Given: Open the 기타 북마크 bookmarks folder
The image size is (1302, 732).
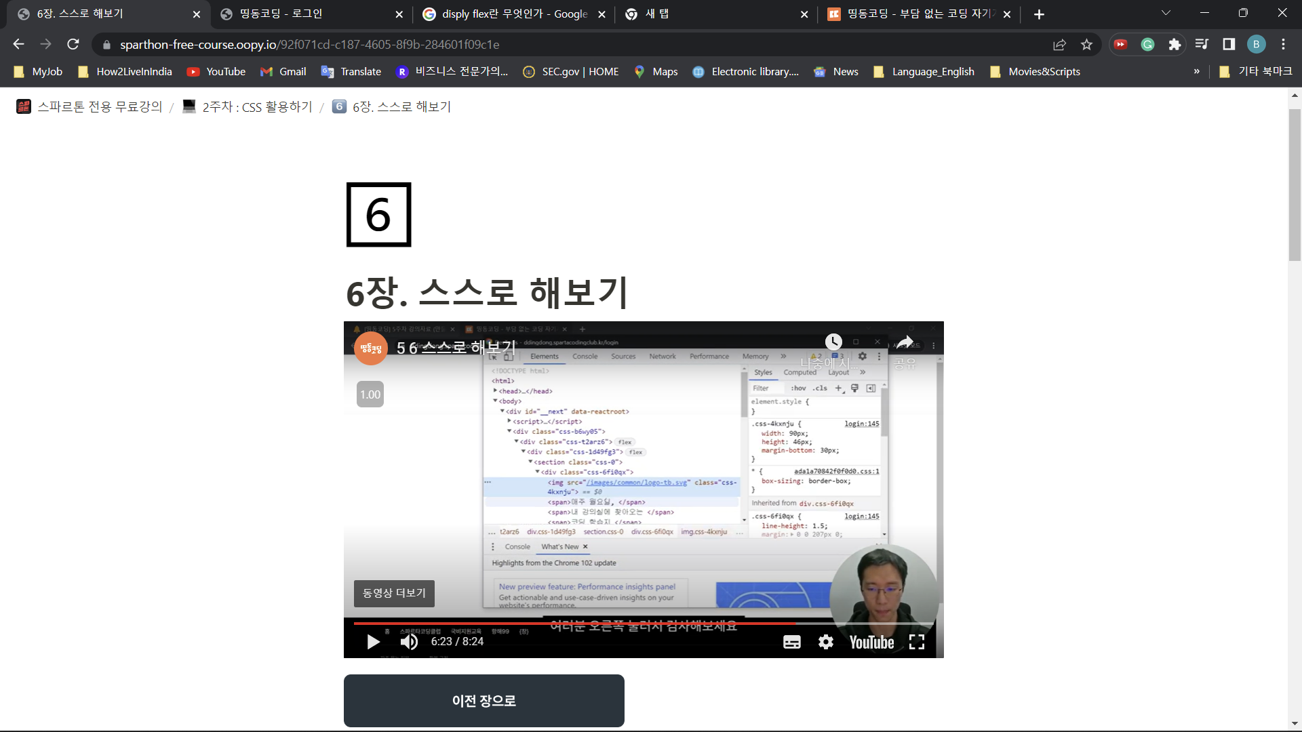Looking at the screenshot, I should coord(1256,71).
